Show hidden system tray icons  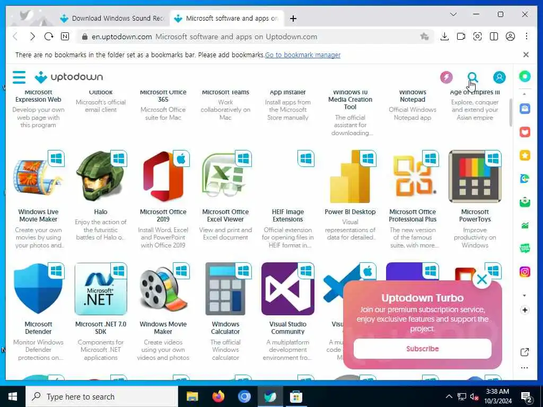[x=449, y=396]
